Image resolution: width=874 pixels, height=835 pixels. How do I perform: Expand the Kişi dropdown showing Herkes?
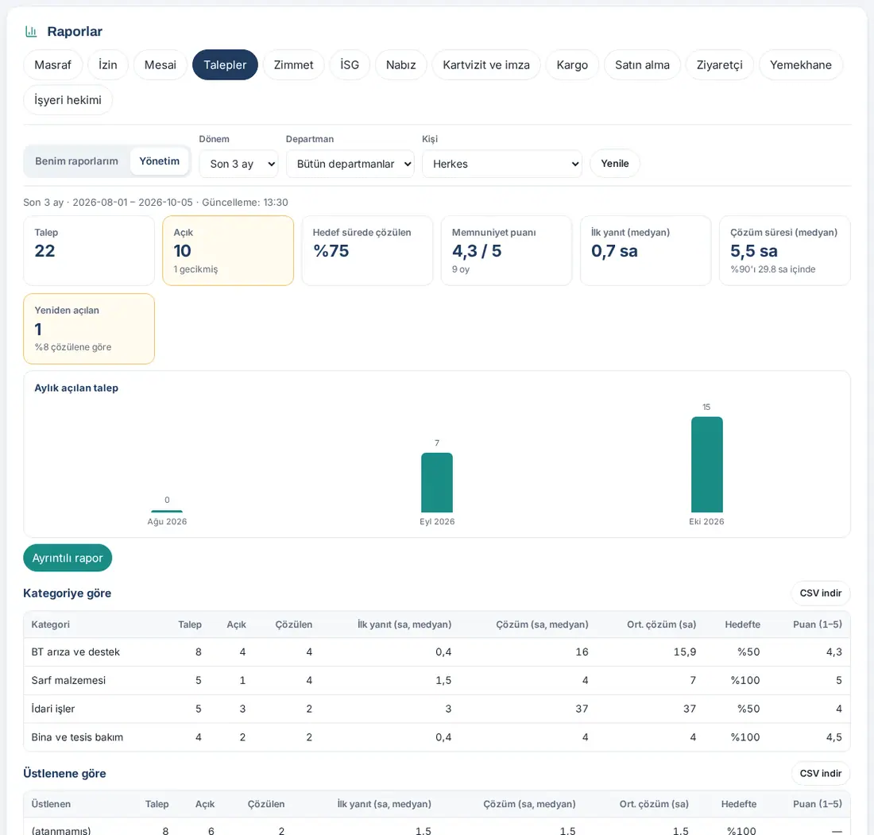502,164
